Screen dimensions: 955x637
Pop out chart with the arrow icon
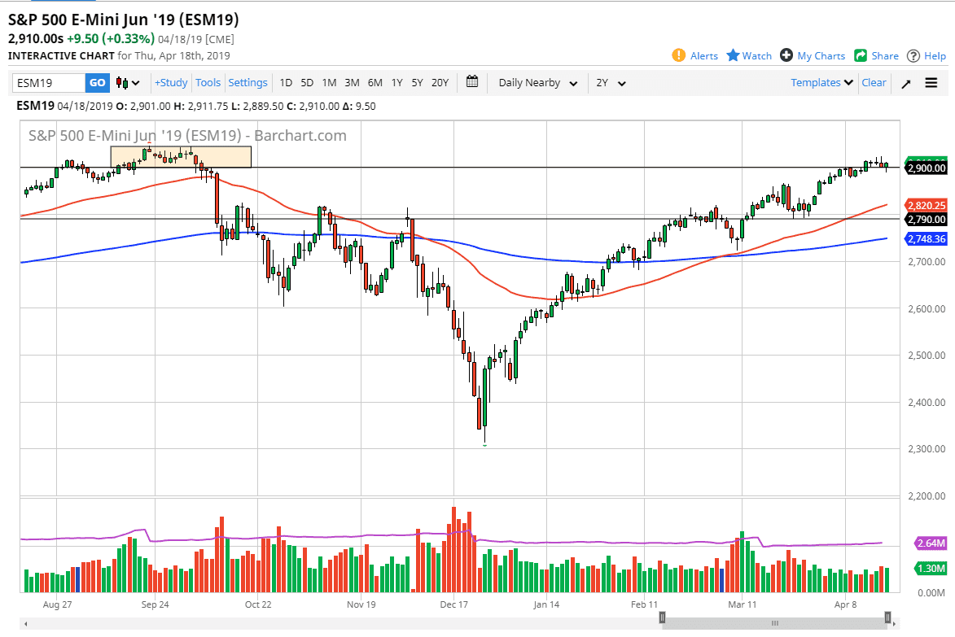(905, 82)
